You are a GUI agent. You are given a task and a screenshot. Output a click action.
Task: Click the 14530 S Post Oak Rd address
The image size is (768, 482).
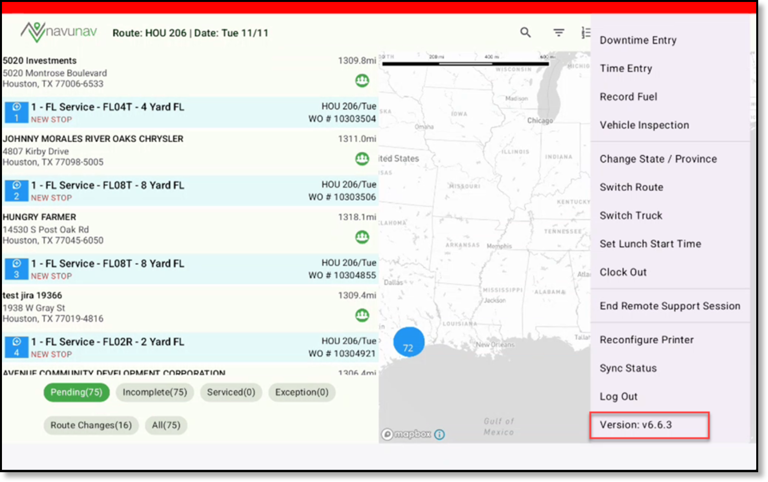tap(46, 230)
